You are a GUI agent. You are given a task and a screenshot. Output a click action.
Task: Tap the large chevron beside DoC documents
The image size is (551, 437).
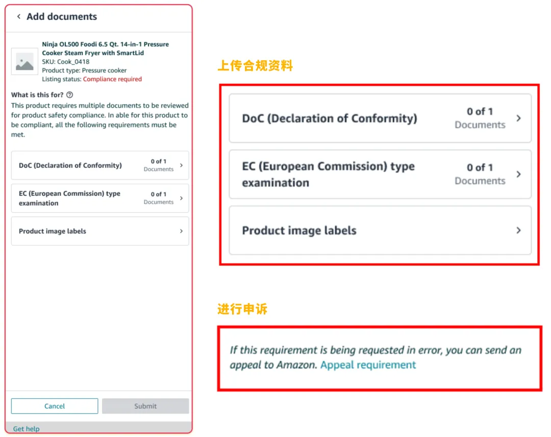pyautogui.click(x=519, y=118)
